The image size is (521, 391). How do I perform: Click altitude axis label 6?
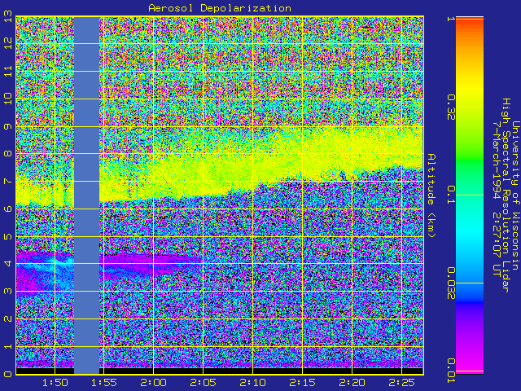tap(8, 209)
